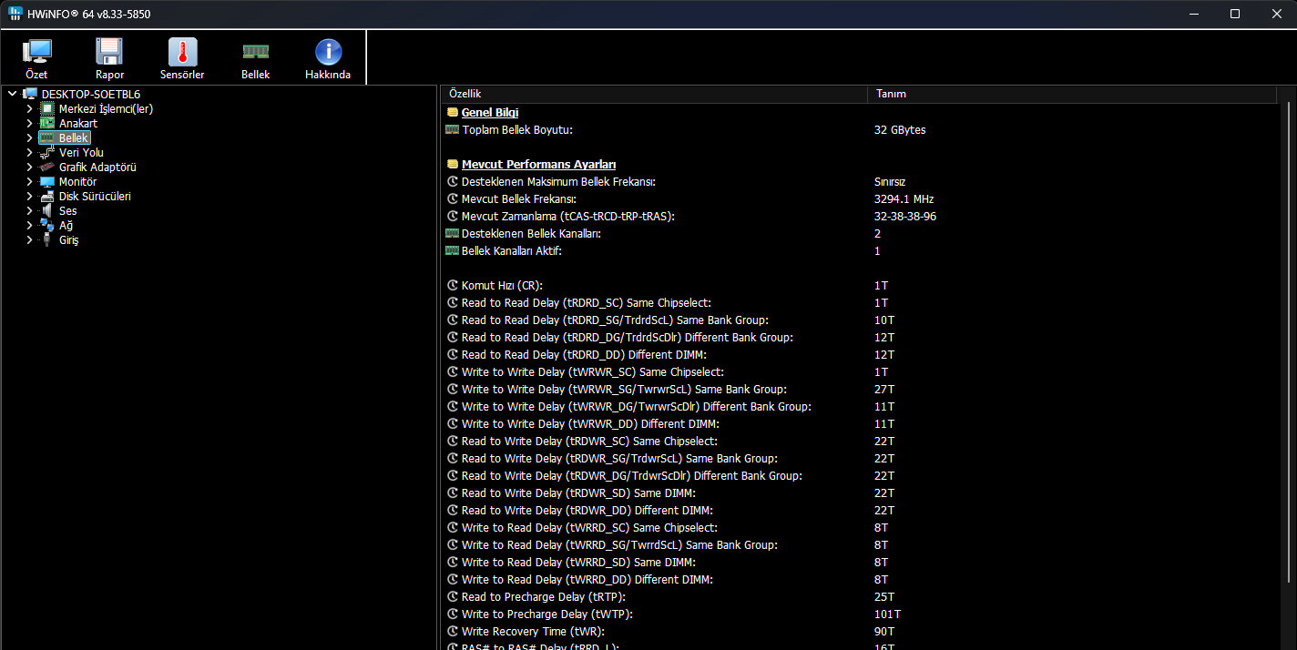
Task: Click the Write to Precharge Delay (tWTP) row
Action: click(861, 614)
